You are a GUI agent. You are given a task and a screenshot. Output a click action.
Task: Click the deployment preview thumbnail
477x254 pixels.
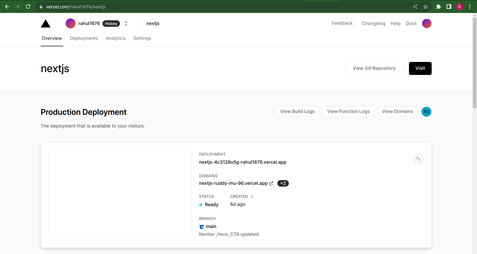coord(120,195)
